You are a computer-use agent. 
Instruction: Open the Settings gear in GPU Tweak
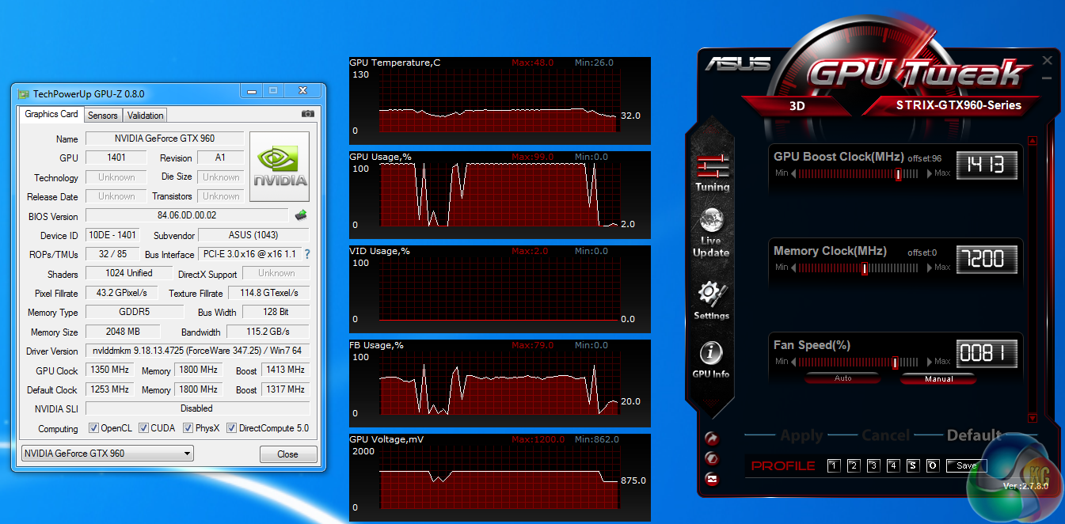coord(711,300)
